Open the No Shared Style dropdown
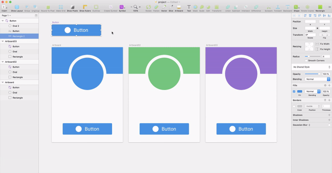Image resolution: width=332 pixels, height=173 pixels. pyautogui.click(x=311, y=67)
